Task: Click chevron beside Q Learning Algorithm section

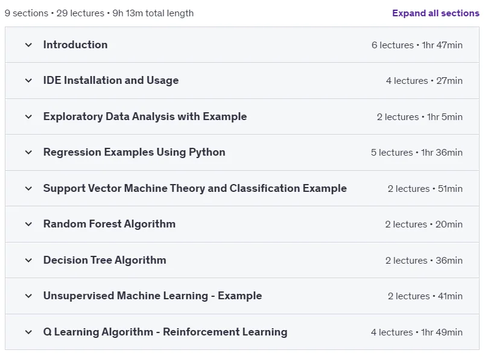Action: (x=28, y=332)
